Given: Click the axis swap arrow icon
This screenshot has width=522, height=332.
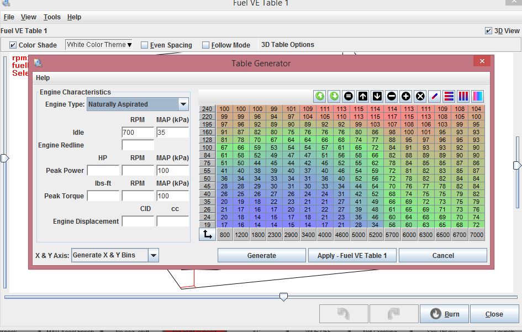Looking at the screenshot, I should click(207, 234).
